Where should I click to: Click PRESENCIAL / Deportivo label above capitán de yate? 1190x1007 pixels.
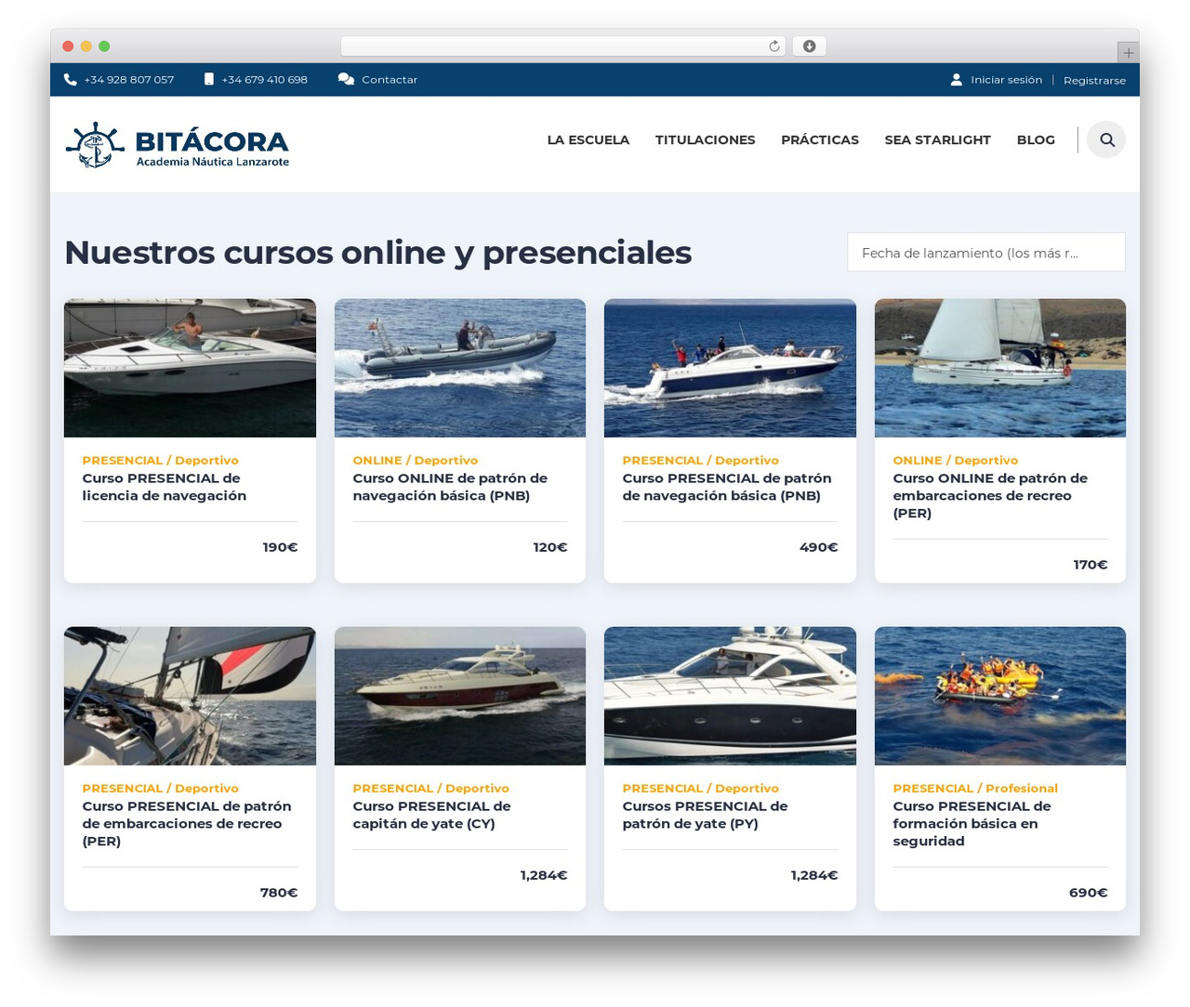click(x=430, y=788)
